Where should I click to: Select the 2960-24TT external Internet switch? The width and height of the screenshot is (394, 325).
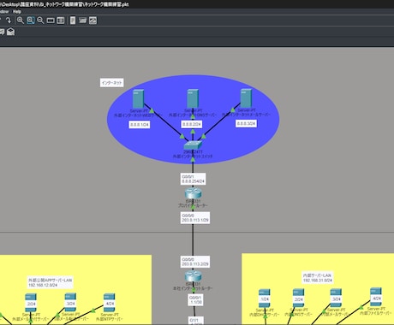tap(193, 145)
